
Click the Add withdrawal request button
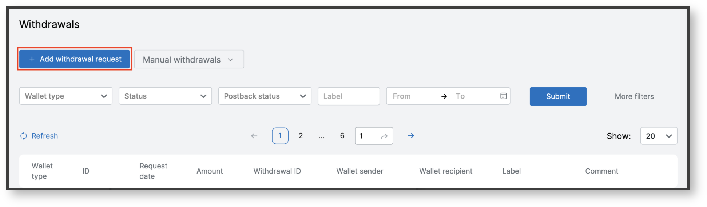tap(75, 59)
